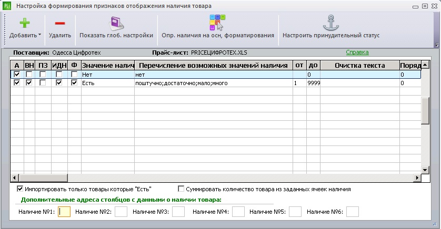The image size is (441, 229).
Task: Toggle checkbox A in the Есть row
Action: pos(17,83)
